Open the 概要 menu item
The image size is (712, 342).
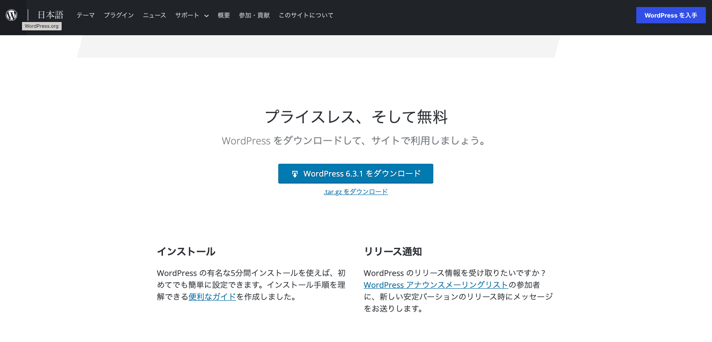coord(224,15)
